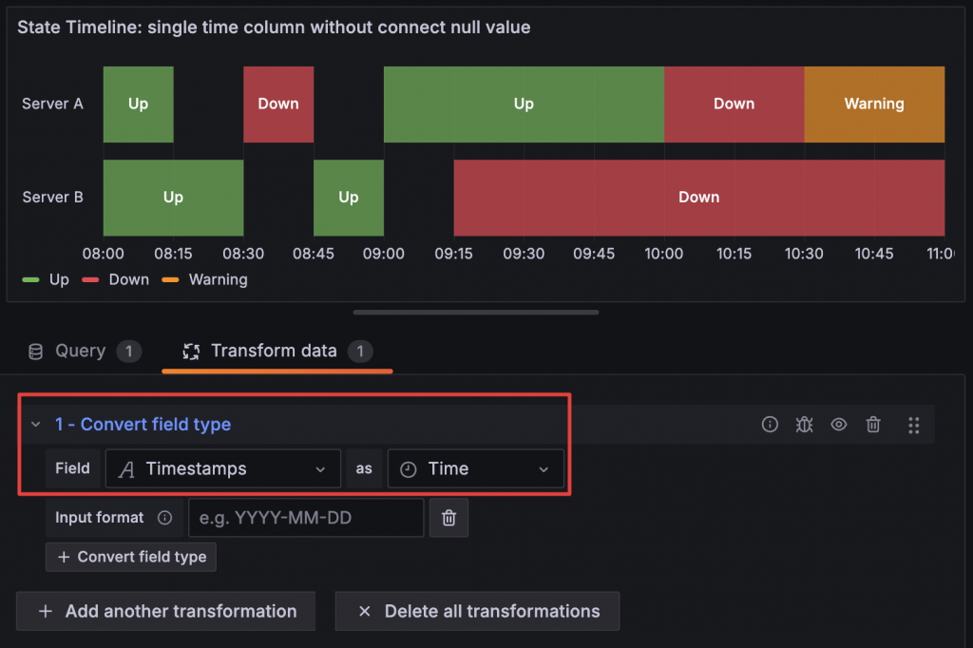Collapse the Convert field type row
This screenshot has height=648, width=973.
(x=36, y=425)
